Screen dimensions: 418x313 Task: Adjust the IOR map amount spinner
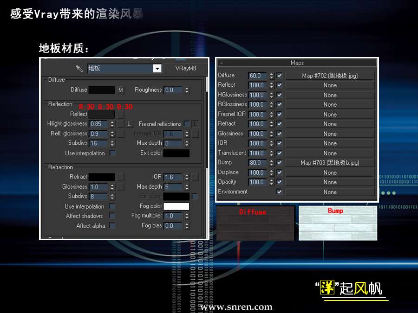pos(271,143)
